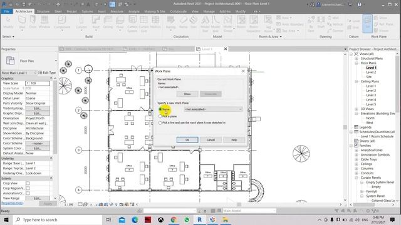Collapse the Ceiling Plans node
The image size is (401, 225).
357,81
